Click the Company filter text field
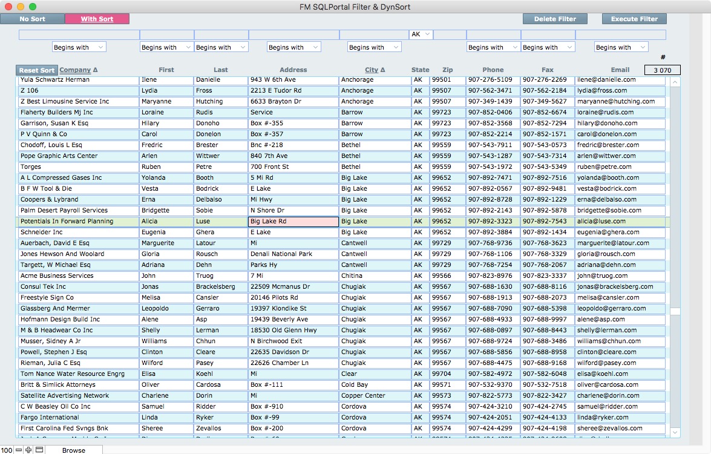Image resolution: width=711 pixels, height=454 pixels. tap(79, 35)
